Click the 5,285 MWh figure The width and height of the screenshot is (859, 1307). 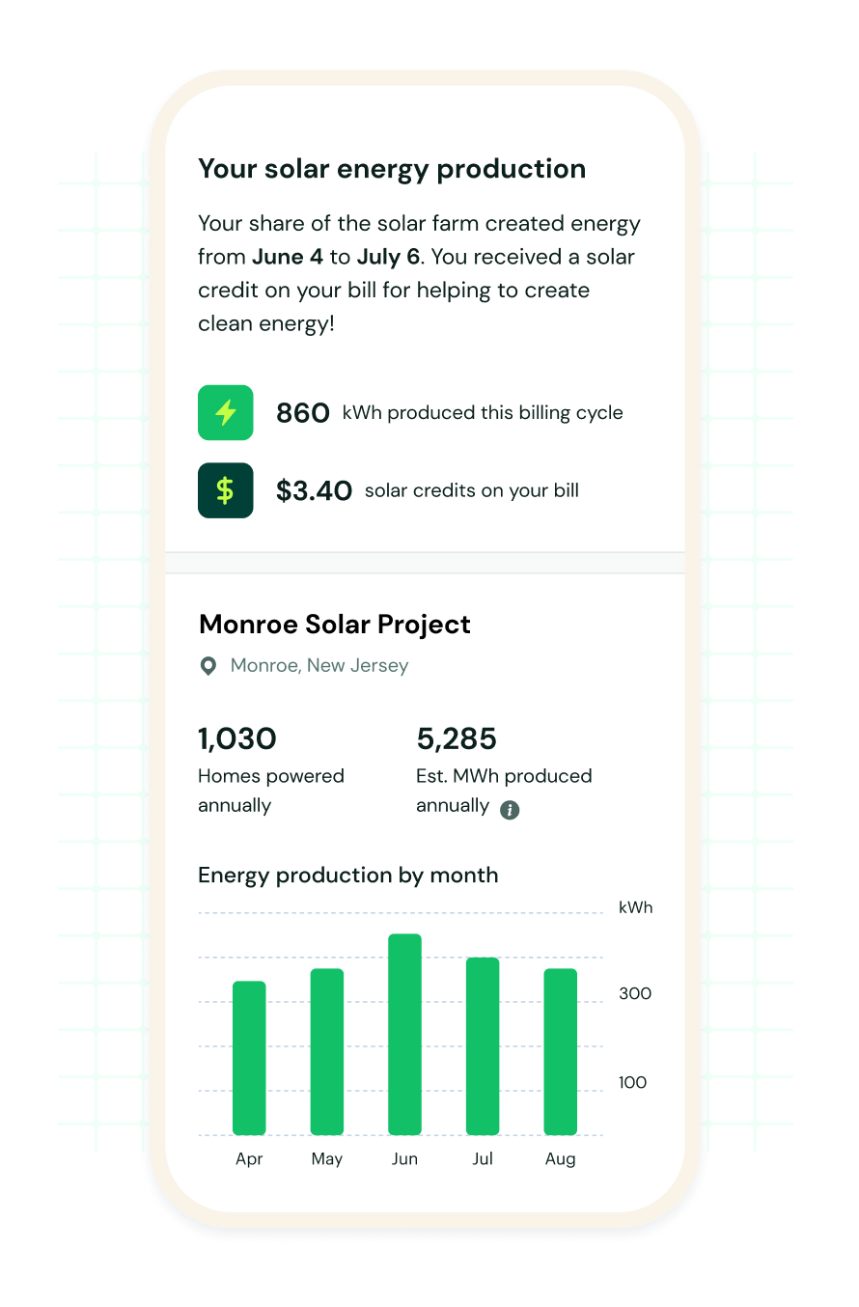457,739
